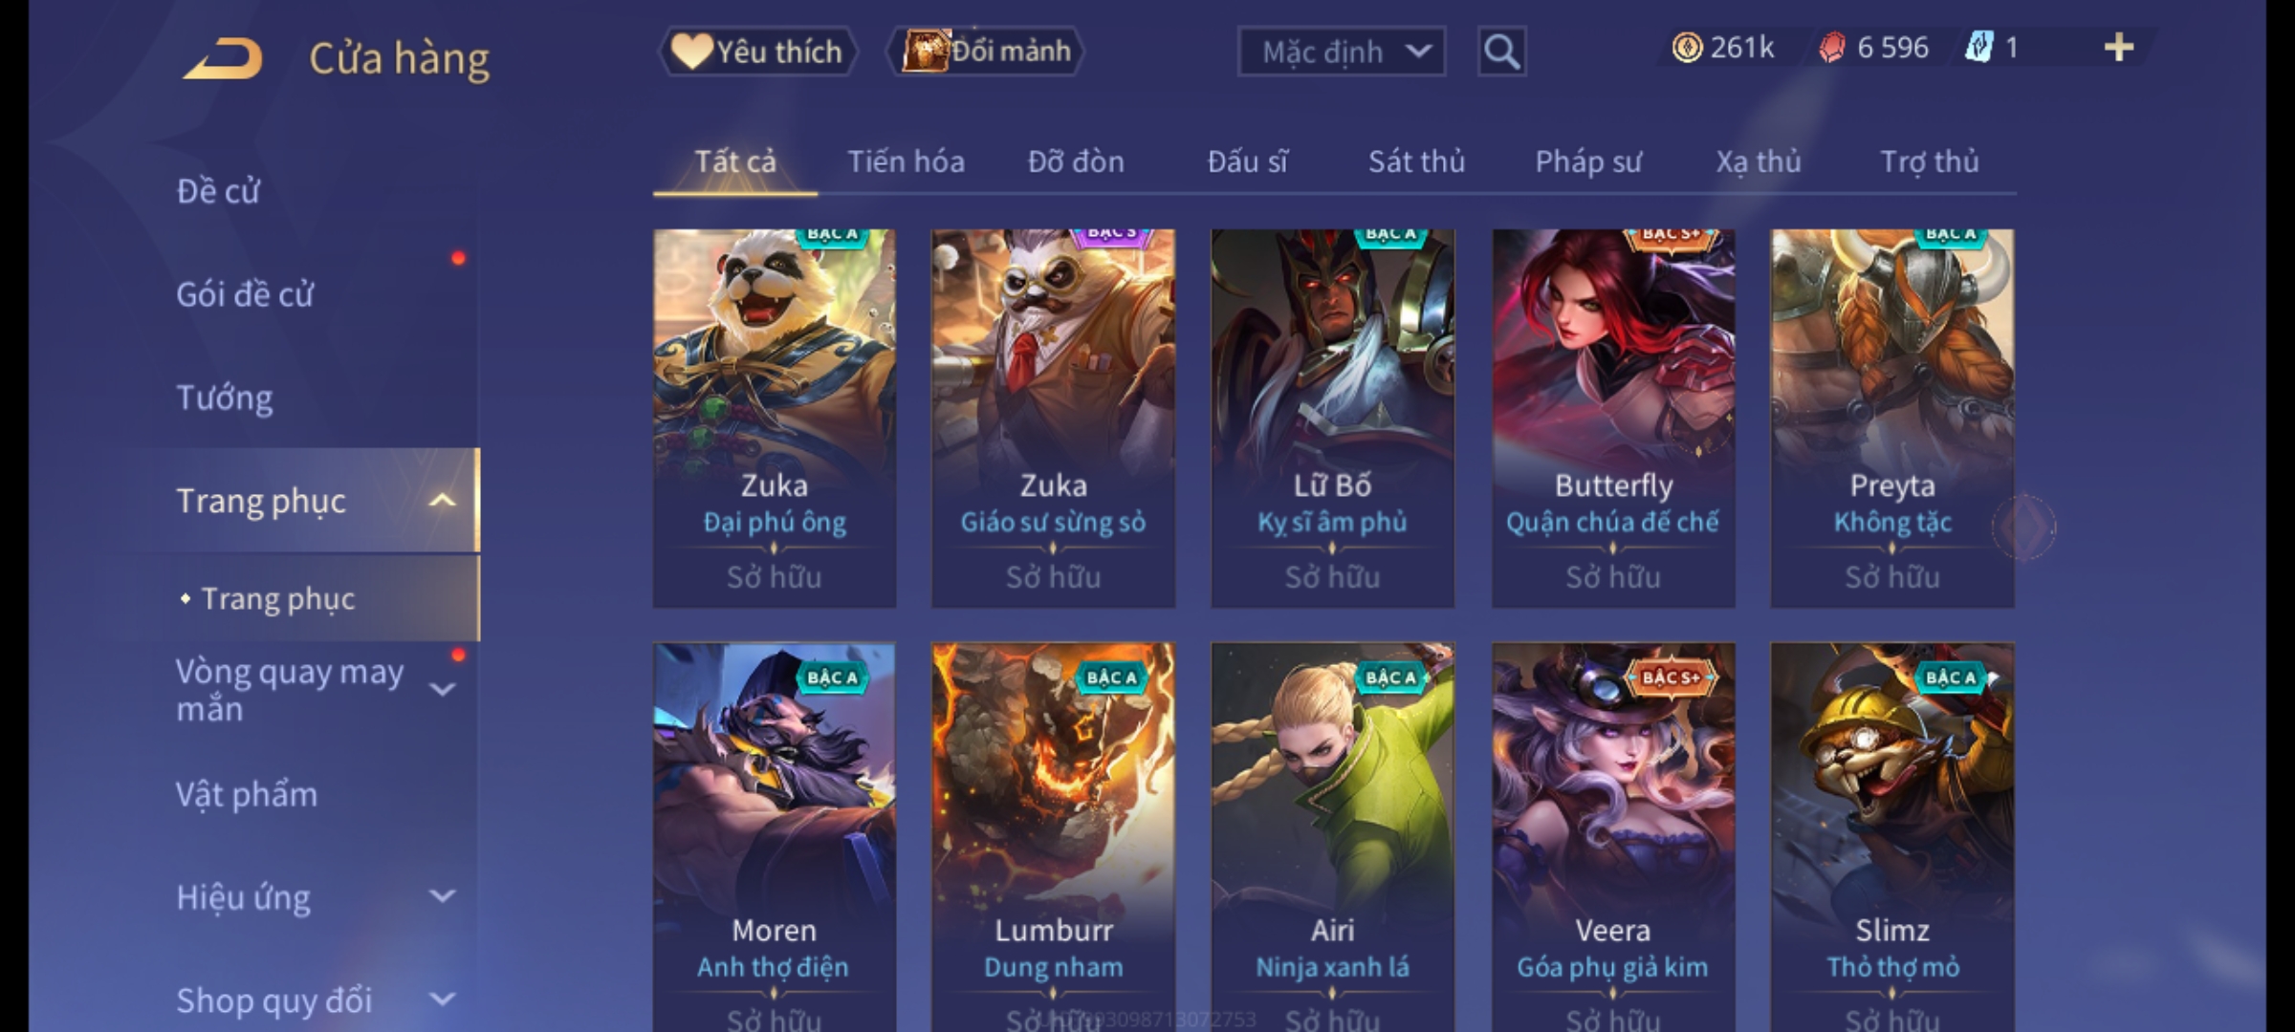Screen dimensions: 2295x1032
Task: Tap the gold coin icon showing 261k
Action: [x=1687, y=48]
